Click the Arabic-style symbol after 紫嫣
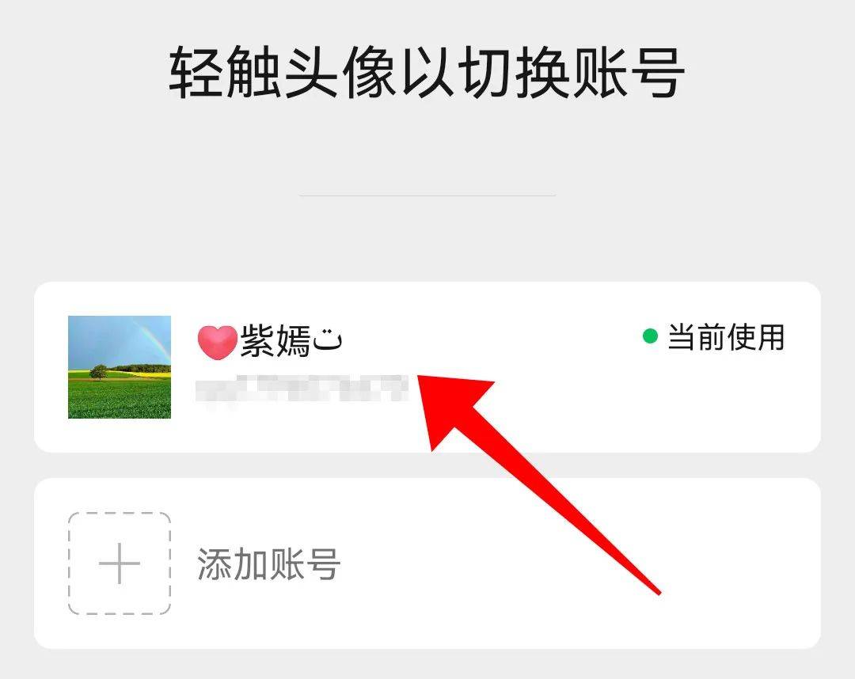855x679 pixels. pyautogui.click(x=328, y=340)
